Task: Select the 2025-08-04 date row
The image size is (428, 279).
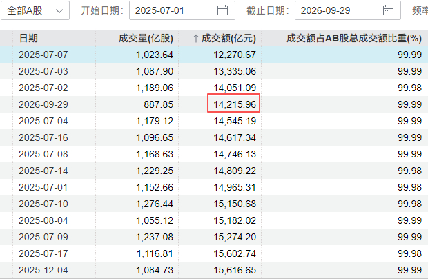Action: pyautogui.click(x=214, y=220)
